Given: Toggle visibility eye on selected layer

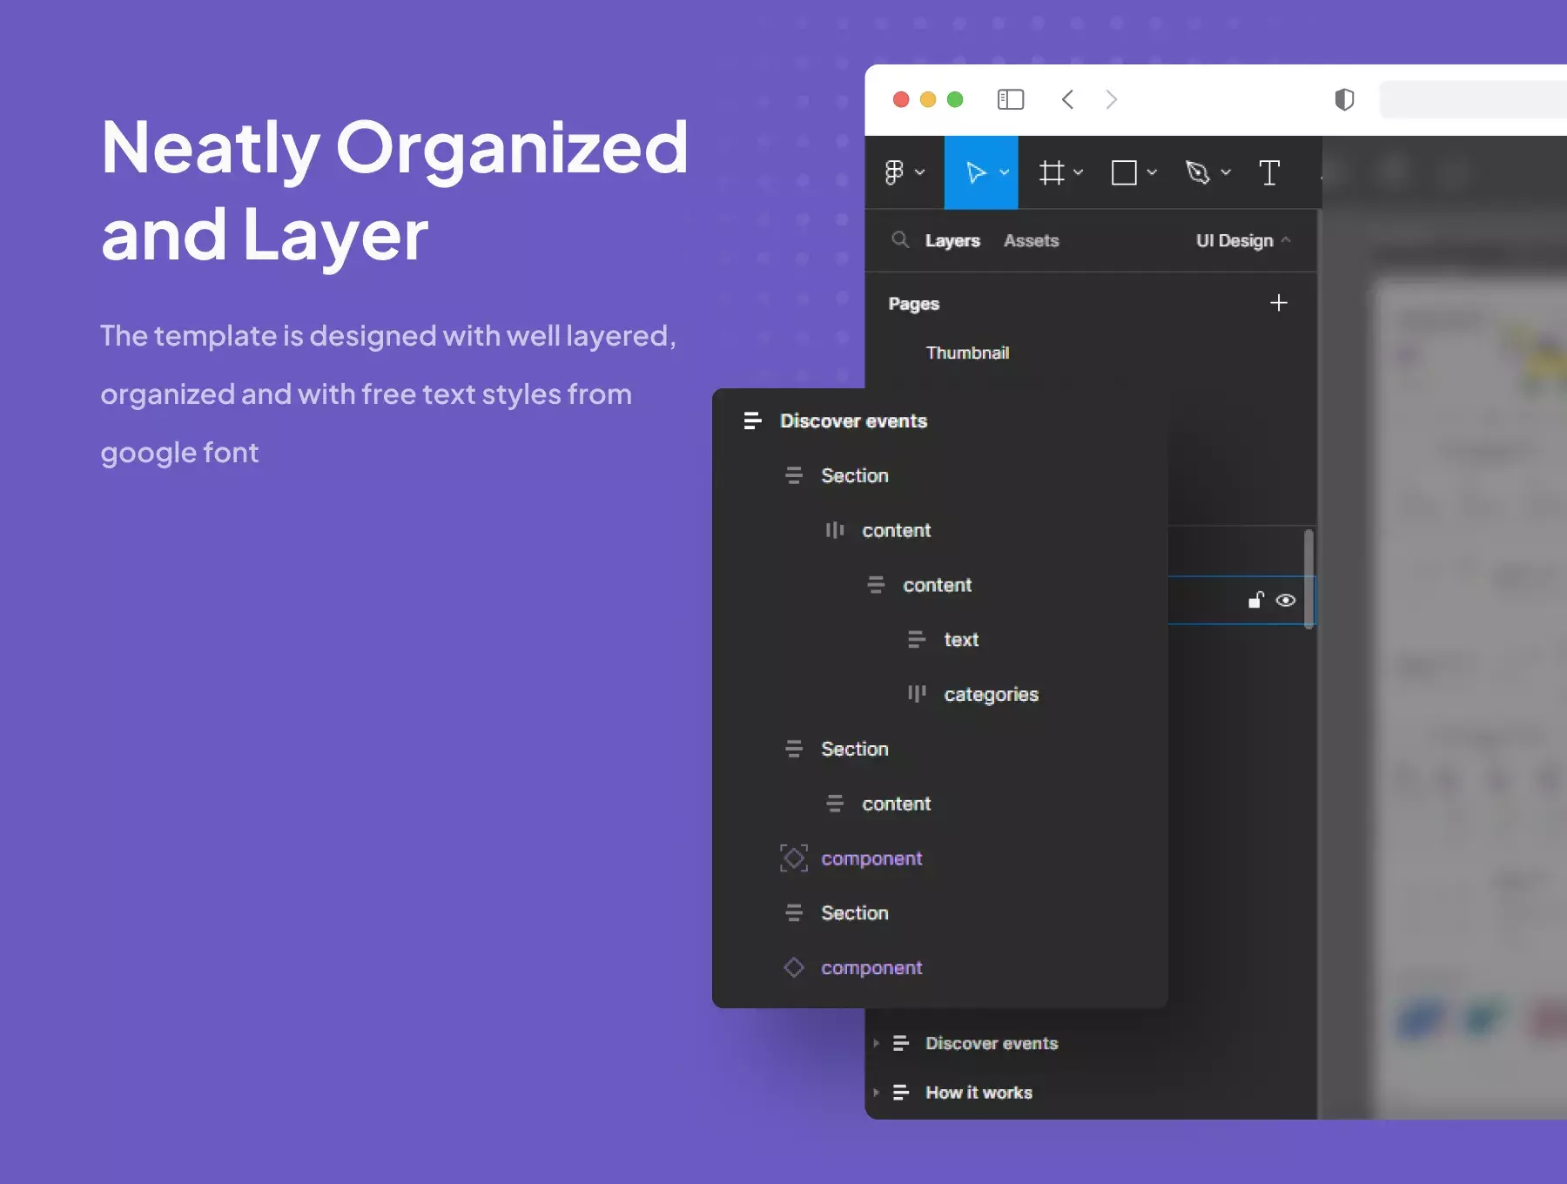Looking at the screenshot, I should pyautogui.click(x=1285, y=600).
